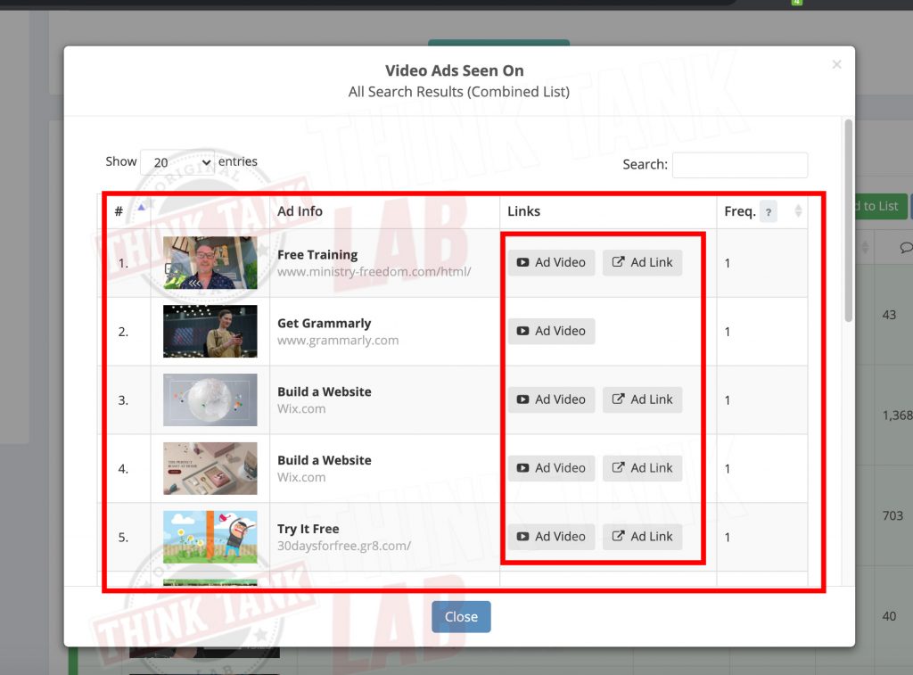Click the video camera icon on Grammarly's Ad Video button
The height and width of the screenshot is (675, 913).
tap(523, 331)
